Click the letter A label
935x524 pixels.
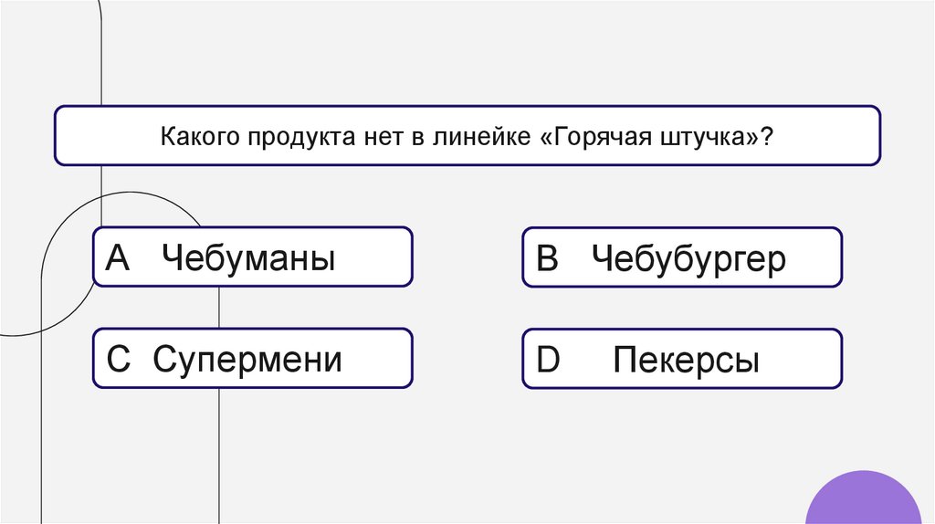click(x=119, y=259)
